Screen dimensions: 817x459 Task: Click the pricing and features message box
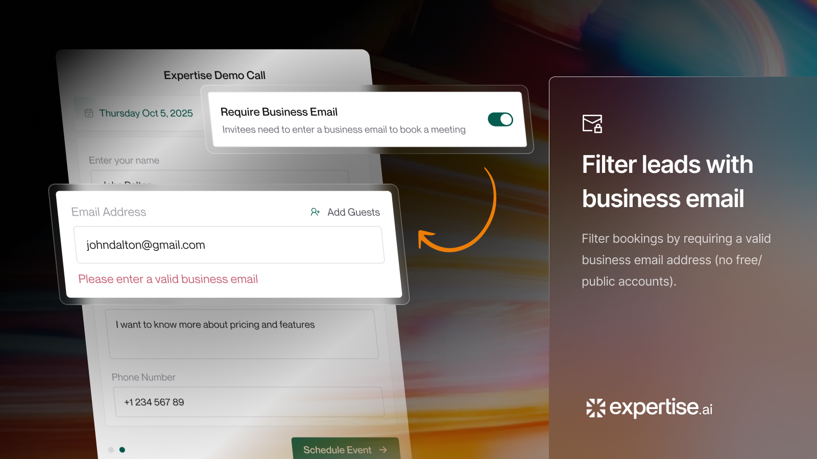coord(243,334)
